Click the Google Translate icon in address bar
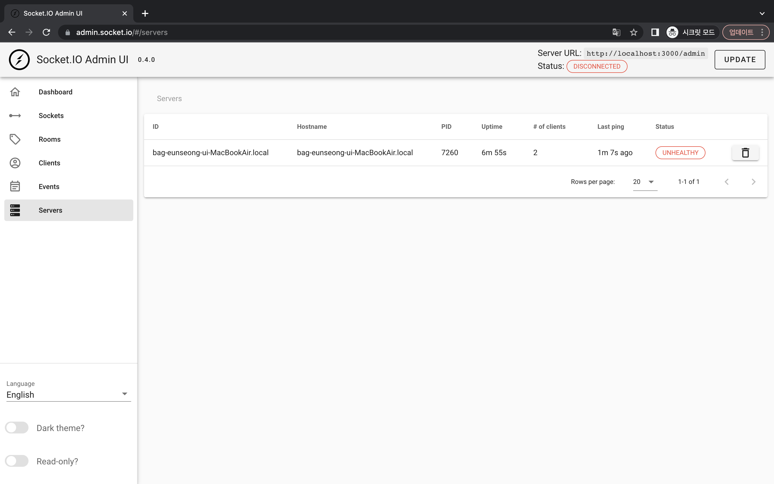Screen dimensions: 774x484 point(617,32)
